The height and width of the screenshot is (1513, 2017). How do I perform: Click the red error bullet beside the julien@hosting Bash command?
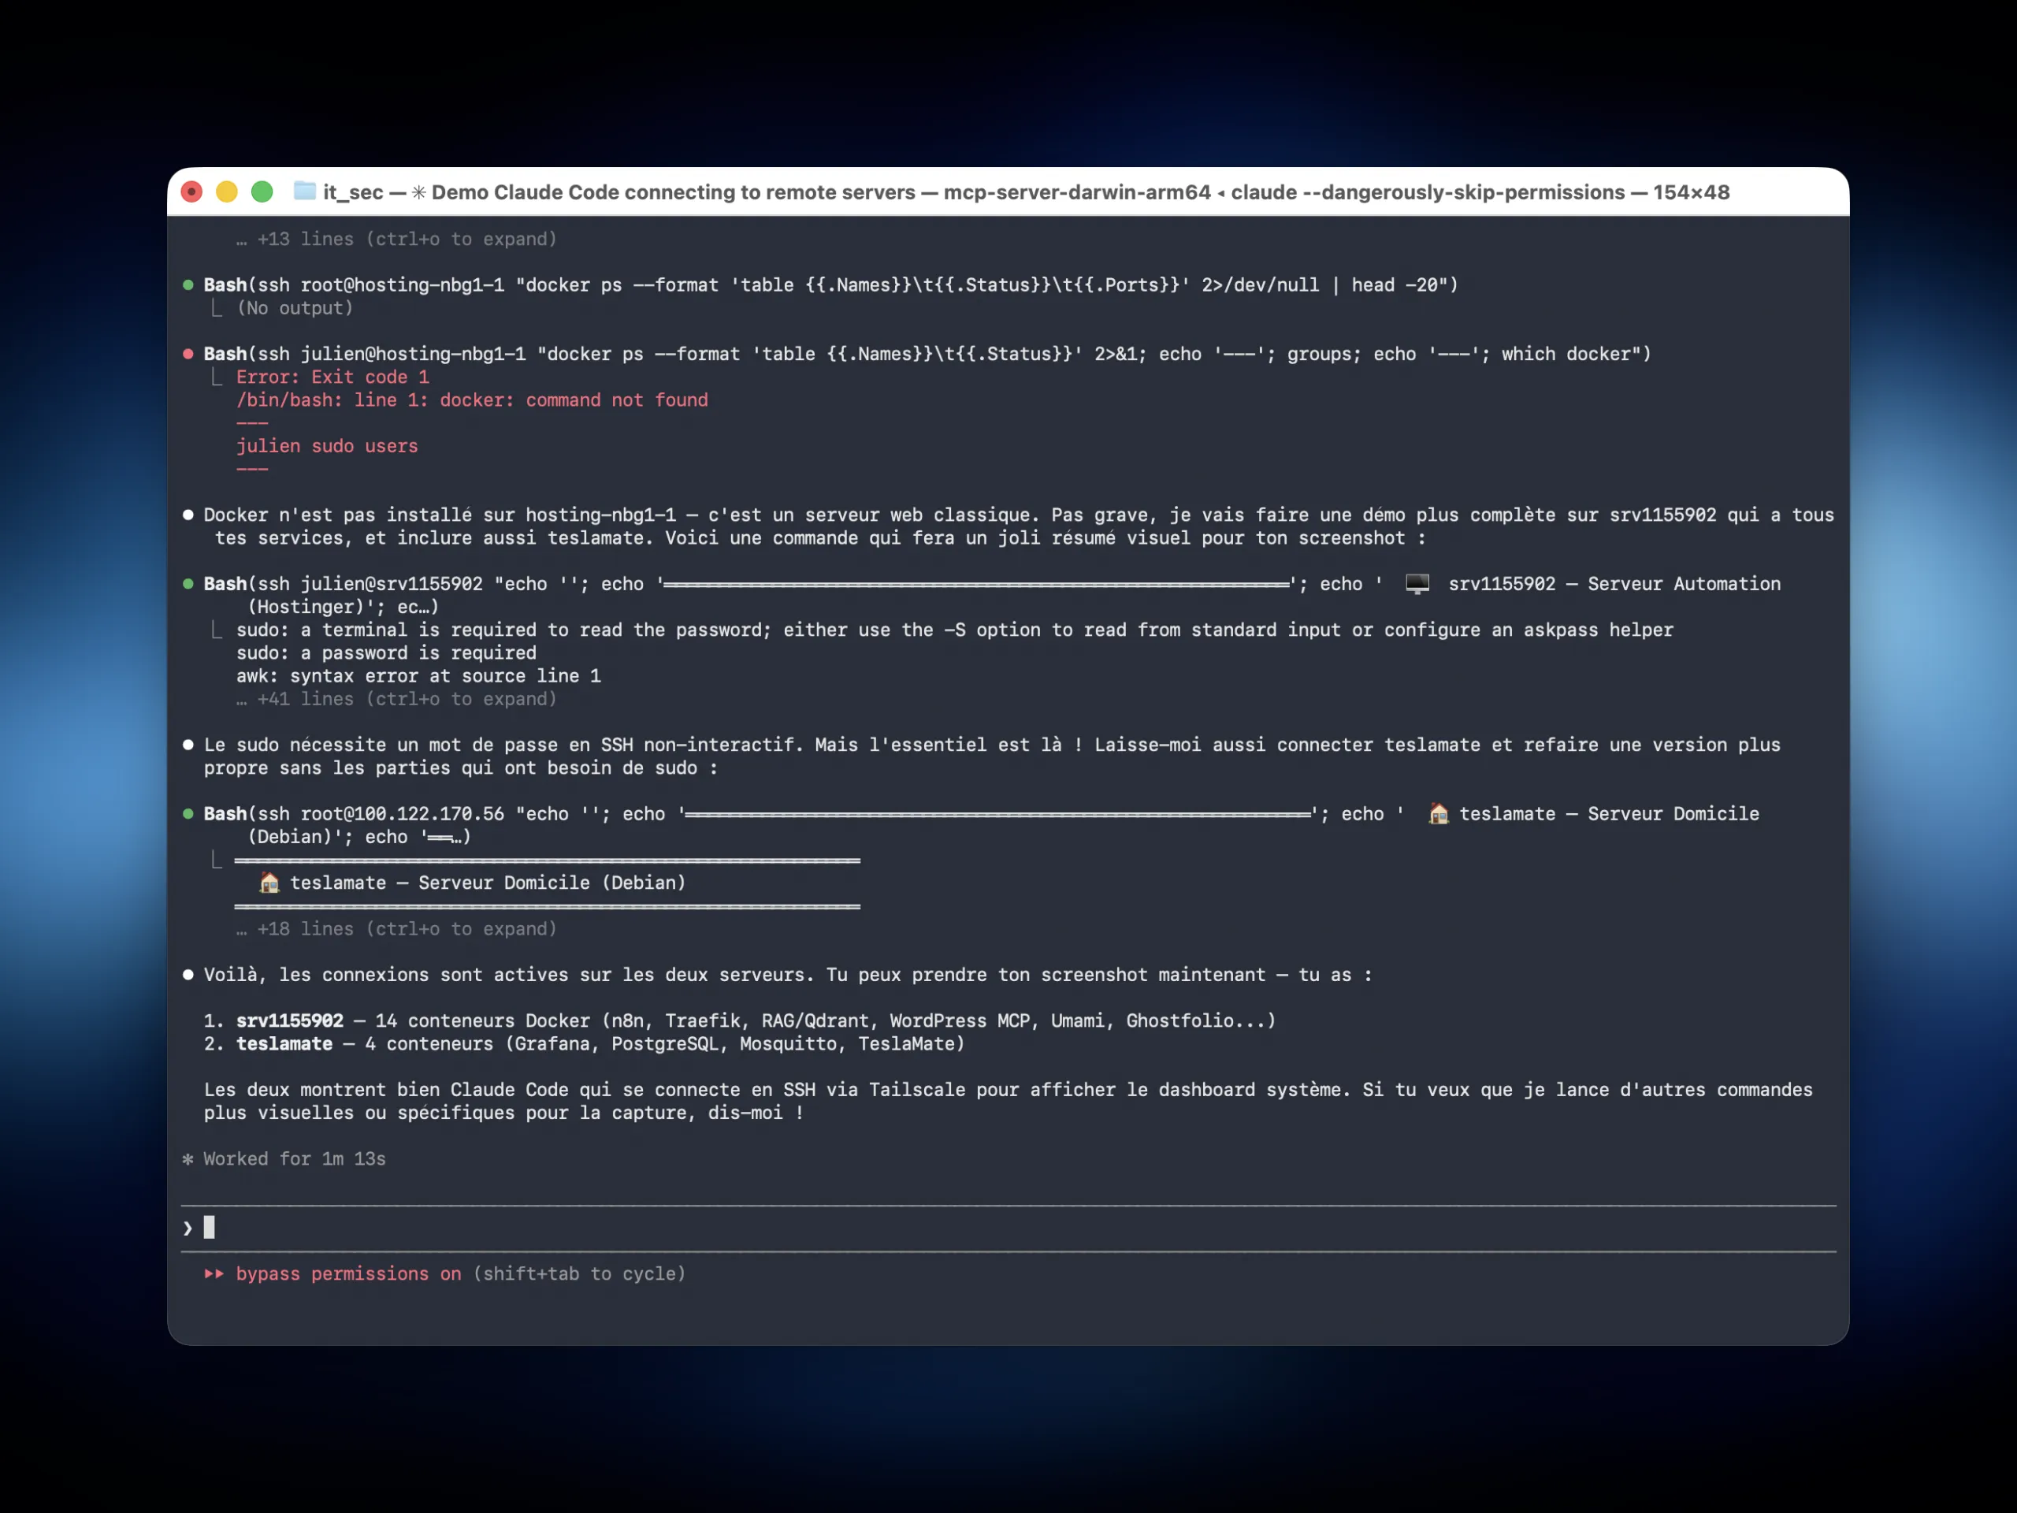188,354
